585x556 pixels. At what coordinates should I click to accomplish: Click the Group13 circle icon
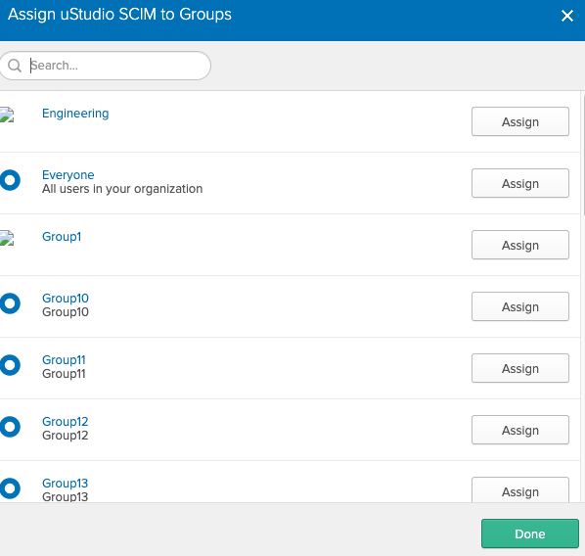10,488
